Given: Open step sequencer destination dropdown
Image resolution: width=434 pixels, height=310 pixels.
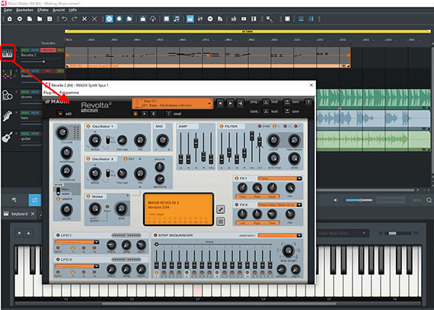Looking at the screenshot, I should click(x=279, y=235).
